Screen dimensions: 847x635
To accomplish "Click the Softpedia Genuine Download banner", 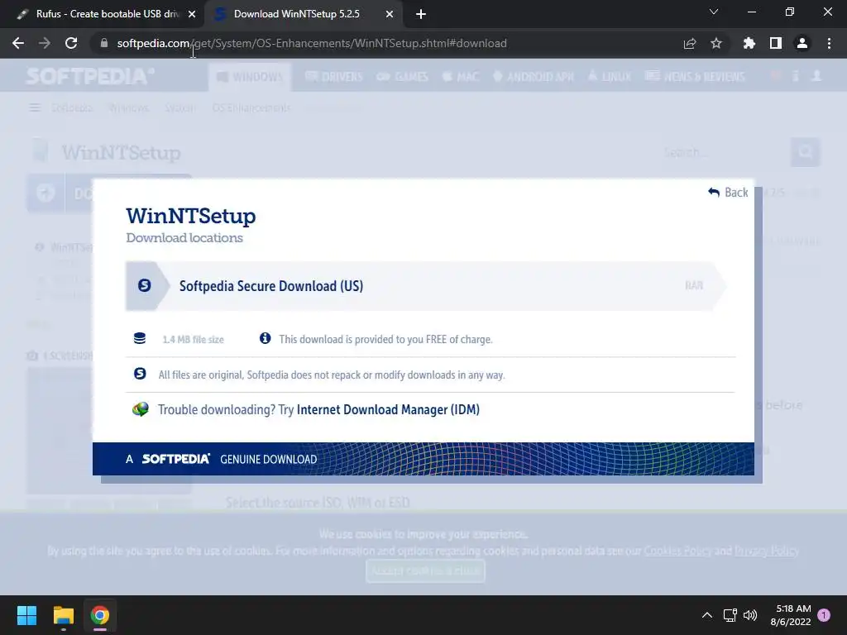I will pos(423,459).
